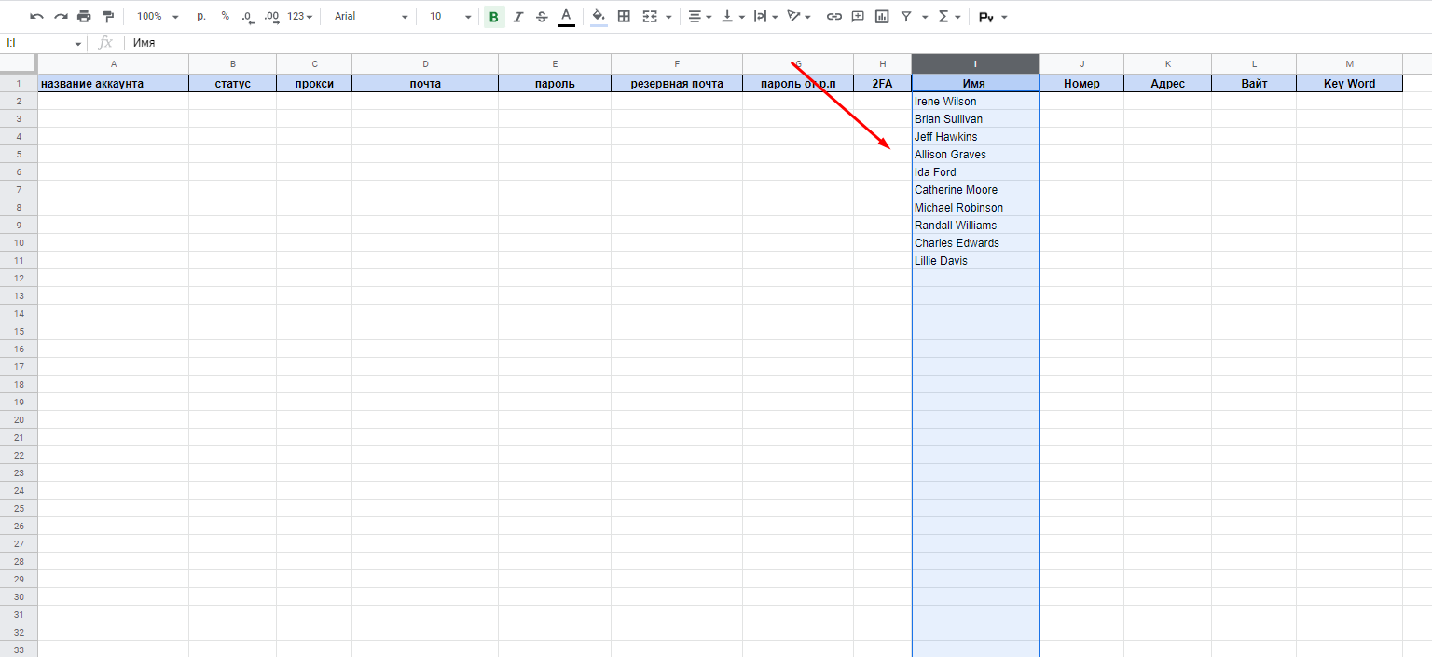Toggle Strikethrough formatting

click(x=542, y=17)
